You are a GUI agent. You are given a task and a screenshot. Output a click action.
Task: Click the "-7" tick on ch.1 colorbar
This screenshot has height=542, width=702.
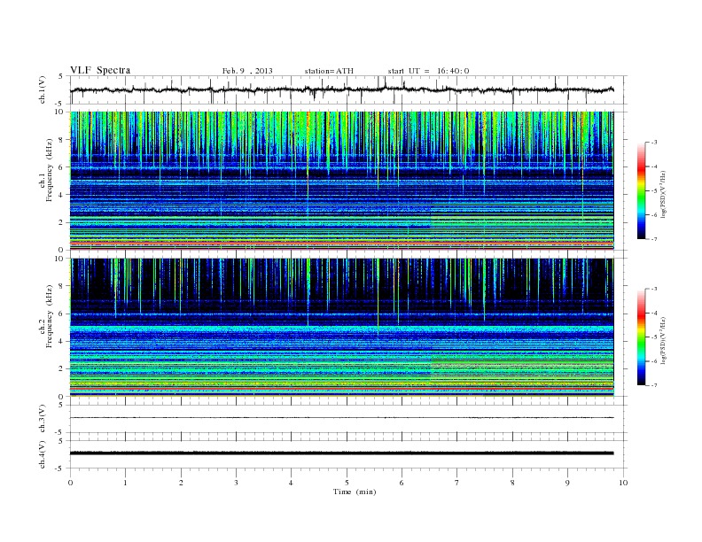654,240
